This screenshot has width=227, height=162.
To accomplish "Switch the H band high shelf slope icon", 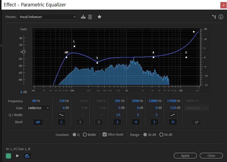I will click(x=173, y=115).
